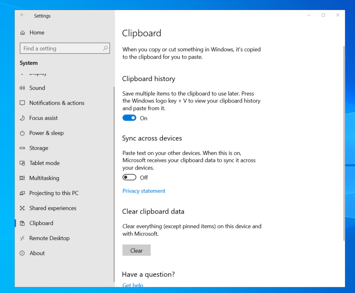Disable the Clipboard history toggle
355x293 pixels.
pos(129,118)
